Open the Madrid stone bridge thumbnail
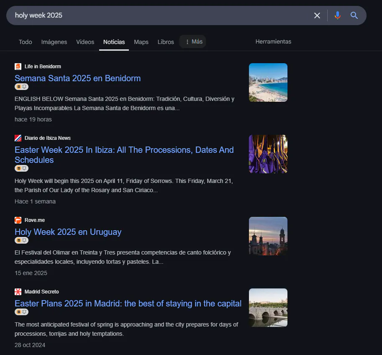Screen dimensions: 382x355 pyautogui.click(x=268, y=308)
